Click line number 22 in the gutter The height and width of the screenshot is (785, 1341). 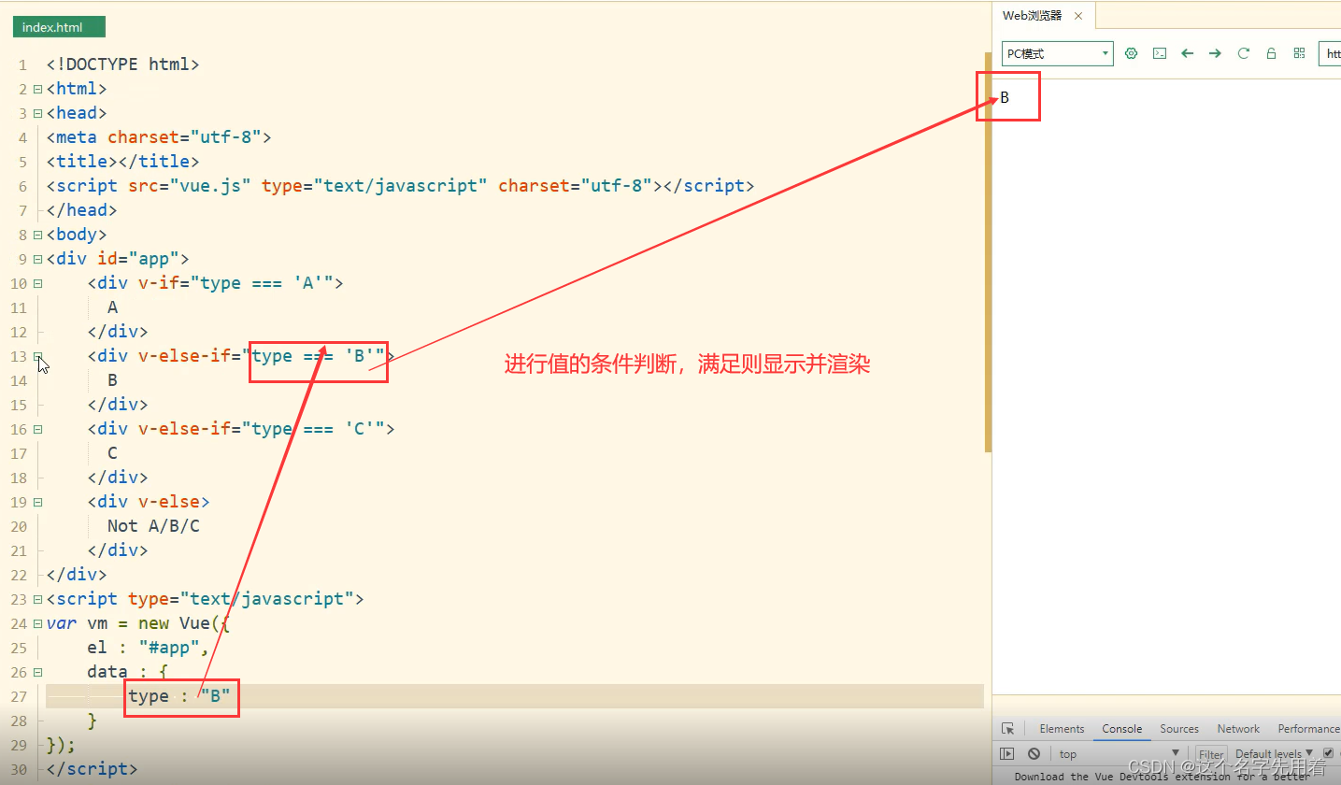[x=20, y=575]
